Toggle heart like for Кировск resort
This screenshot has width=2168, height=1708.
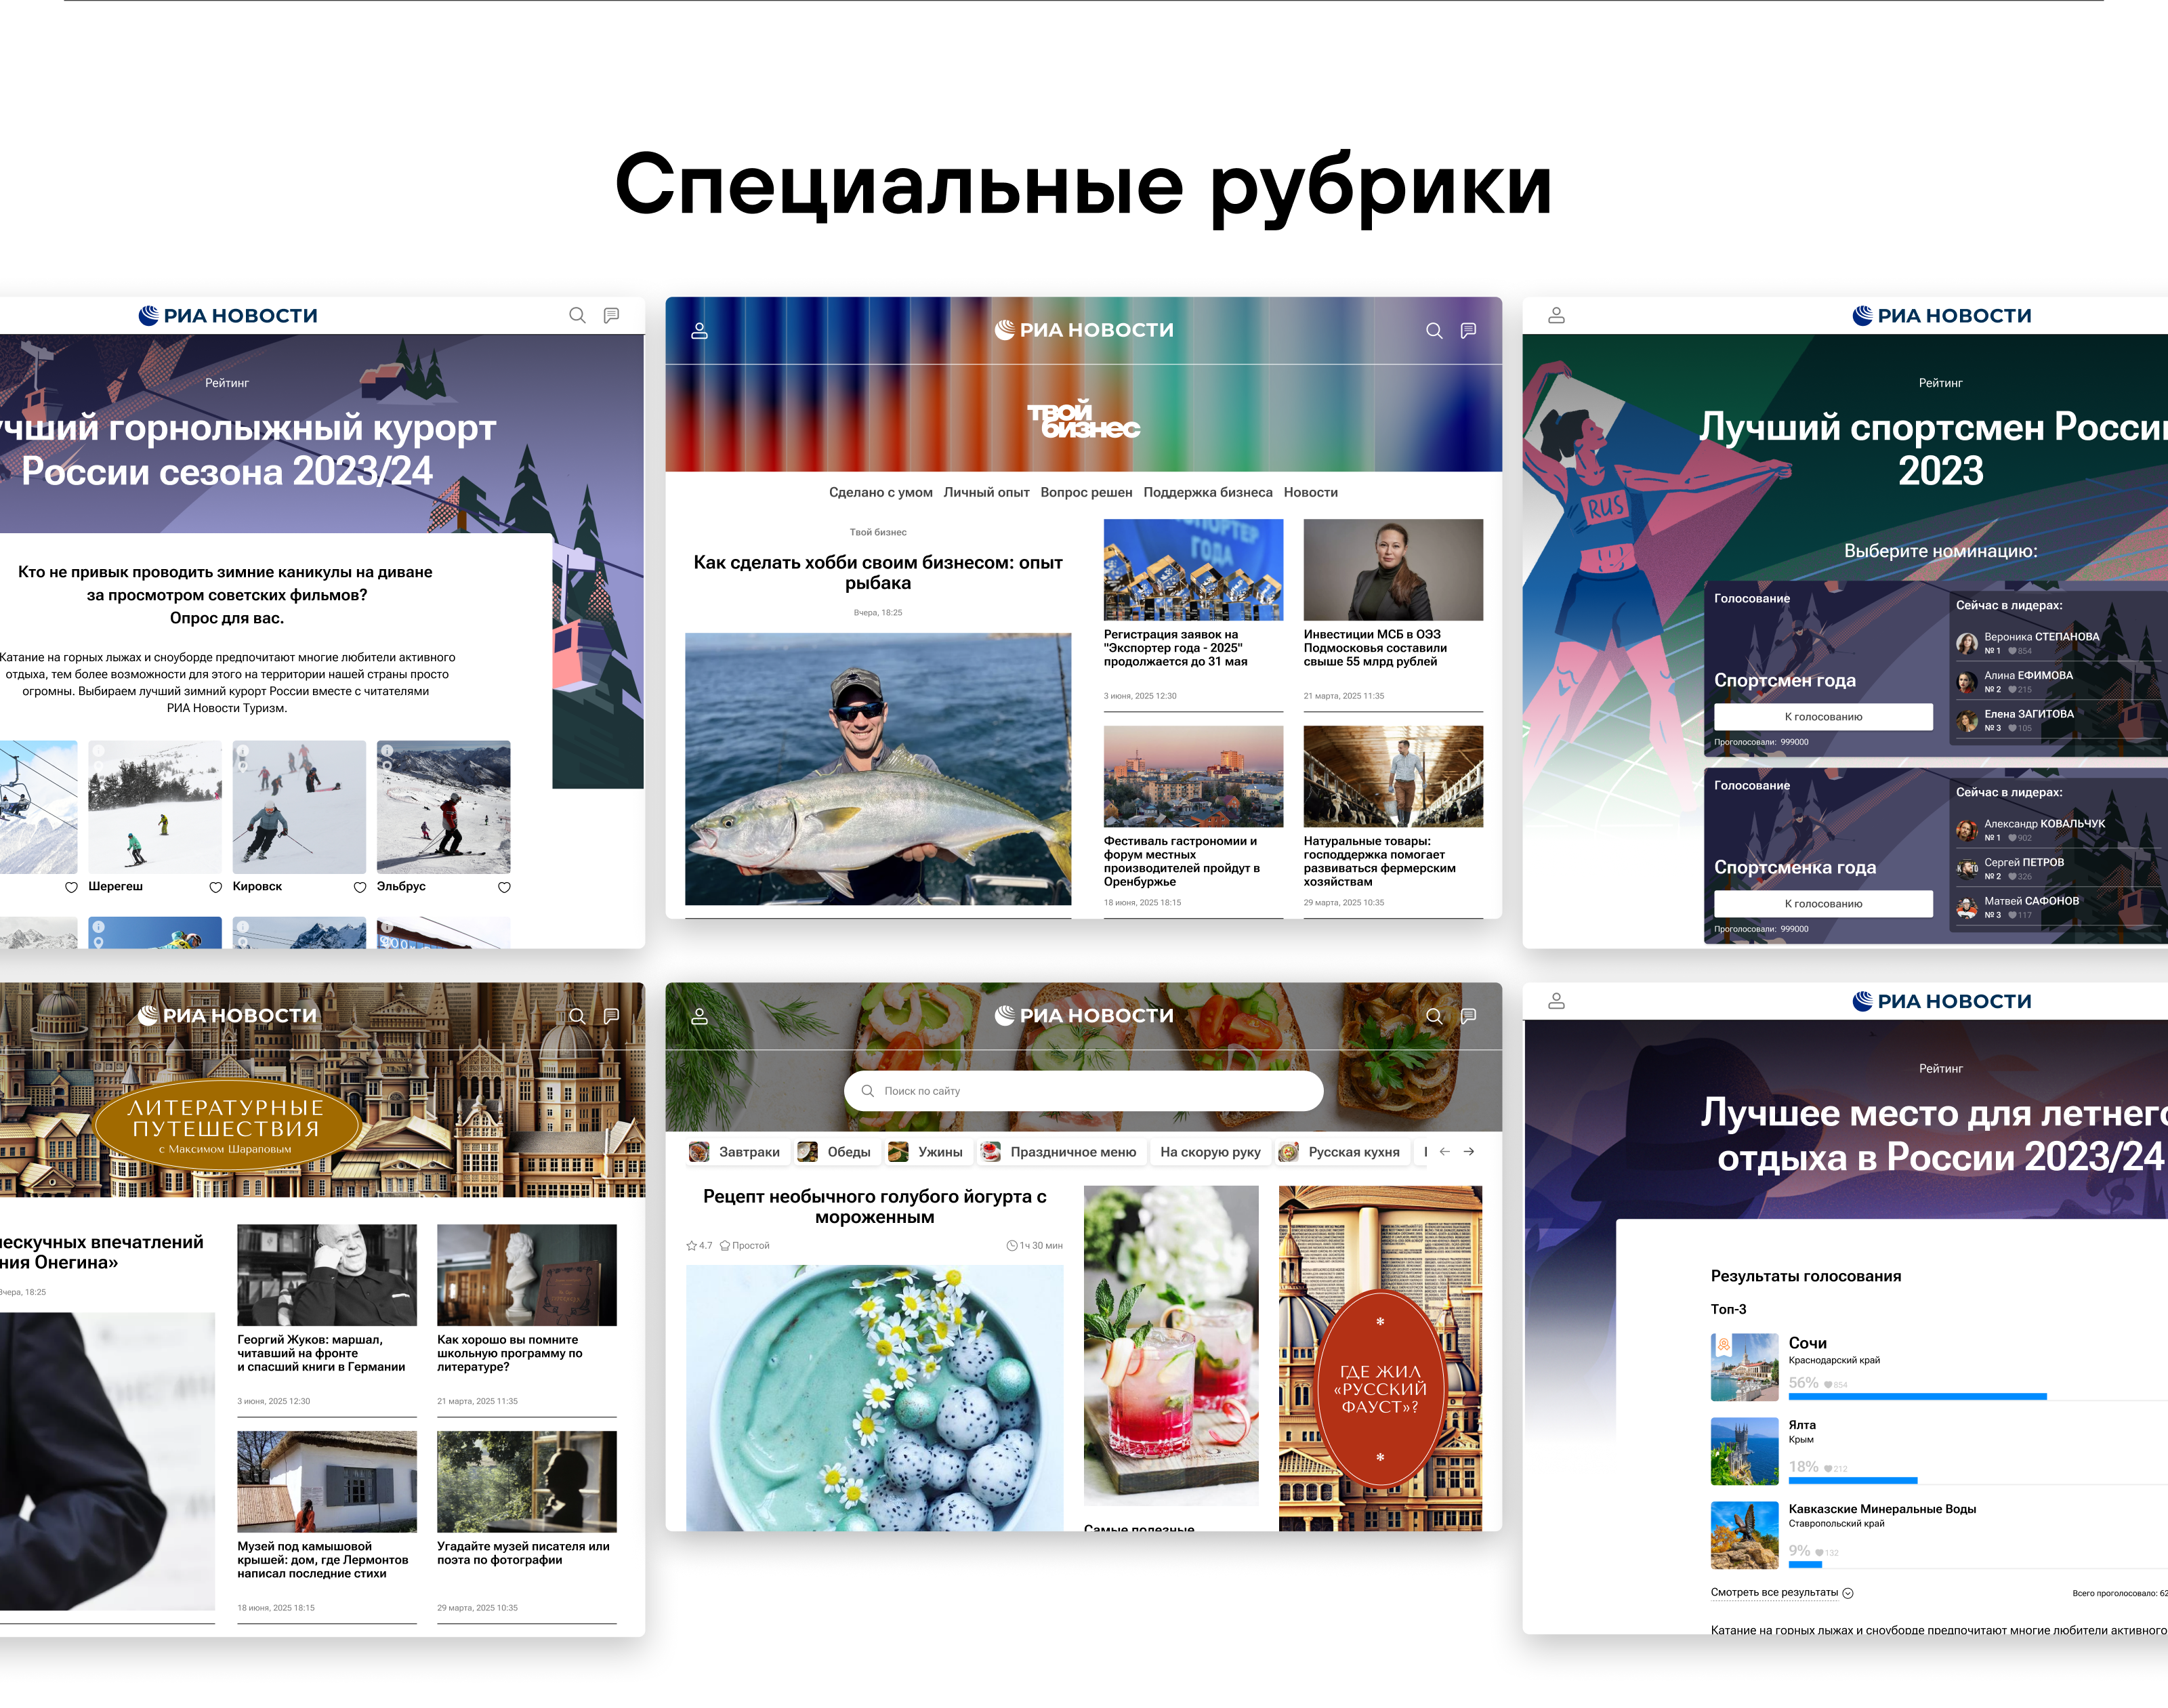click(x=360, y=888)
